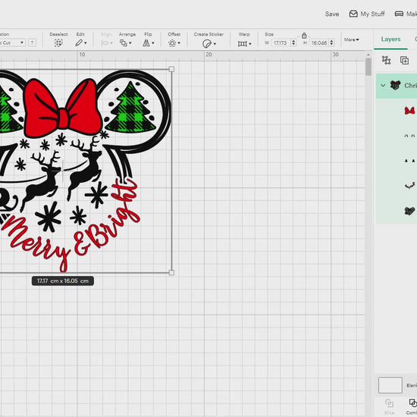Open the Edit pencil tool
Image resolution: width=417 pixels, height=417 pixels.
tap(78, 42)
